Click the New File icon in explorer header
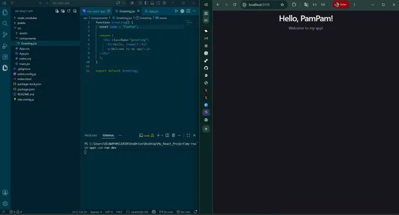The image size is (399, 215). (57, 11)
